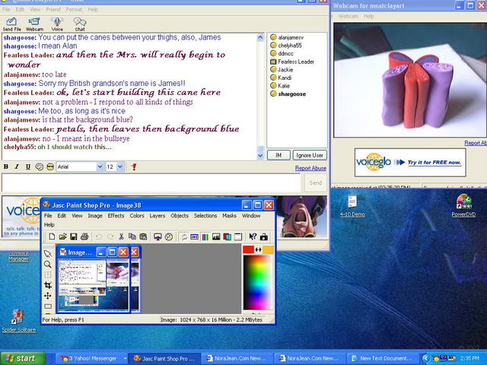The image size is (487, 365).
Task: Toggle bold text formatting in chat
Action: tap(6, 167)
